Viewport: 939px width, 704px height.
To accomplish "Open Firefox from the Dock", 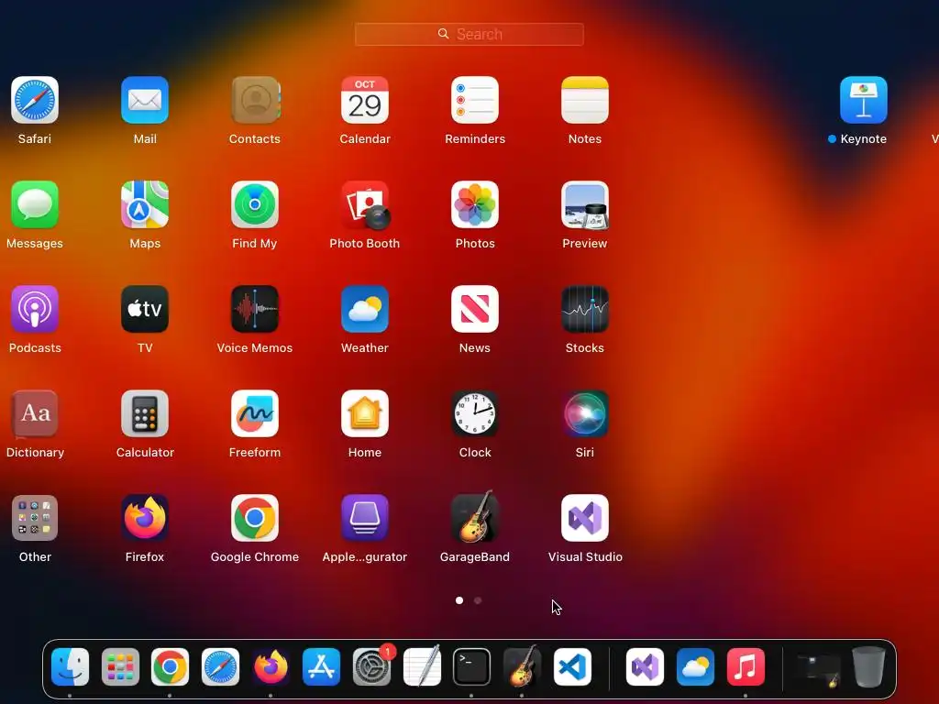I will (271, 667).
